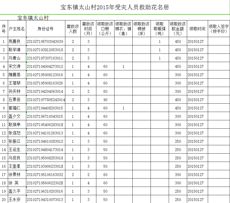Click the 需救济时段(月) header cell

tap(88, 29)
